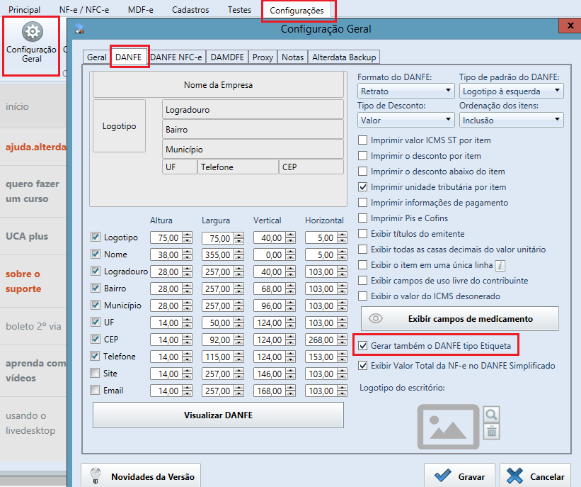
Task: Check the Site row checkbox
Action: click(x=96, y=373)
